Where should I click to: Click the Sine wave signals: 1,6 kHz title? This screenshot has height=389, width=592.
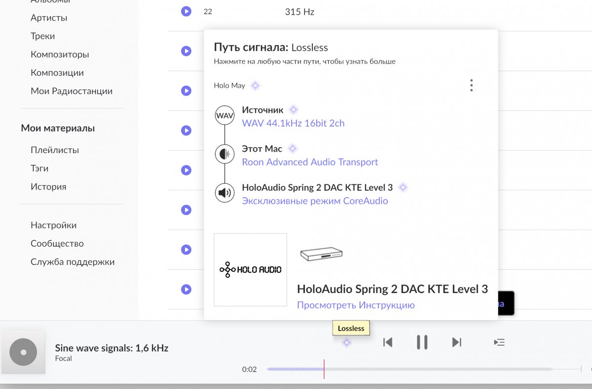[x=111, y=348]
